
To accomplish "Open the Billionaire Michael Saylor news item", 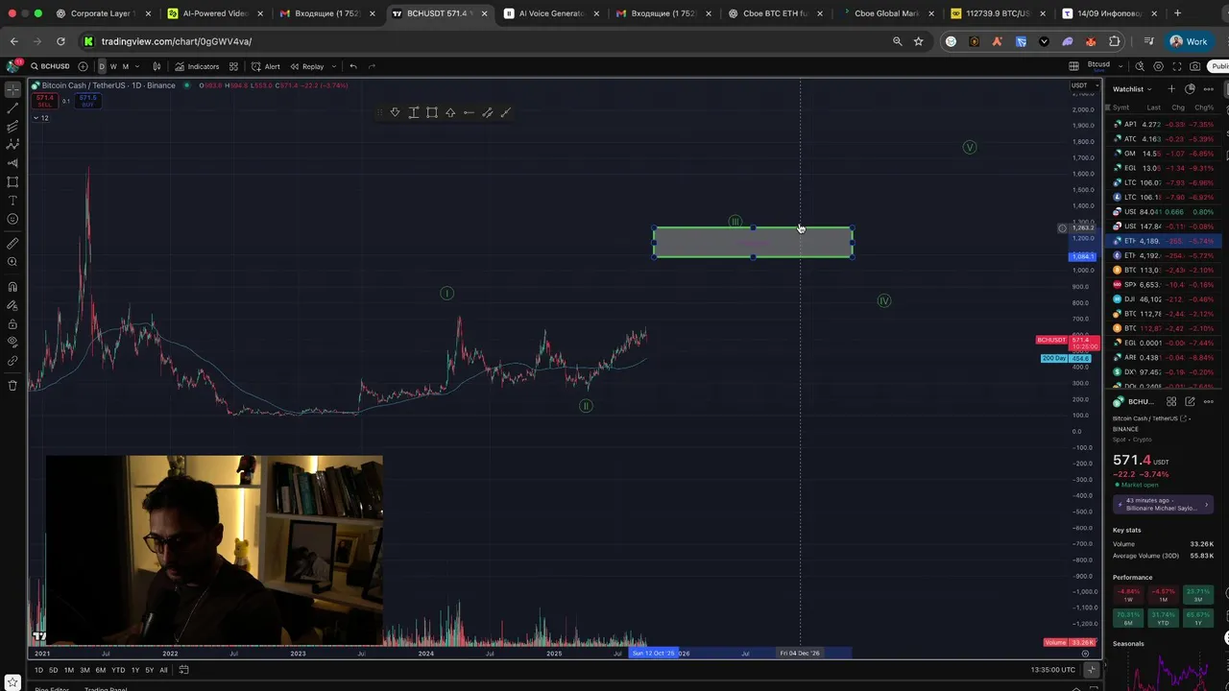I will 1161,504.
